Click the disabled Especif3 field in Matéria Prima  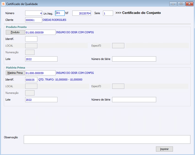118,86
